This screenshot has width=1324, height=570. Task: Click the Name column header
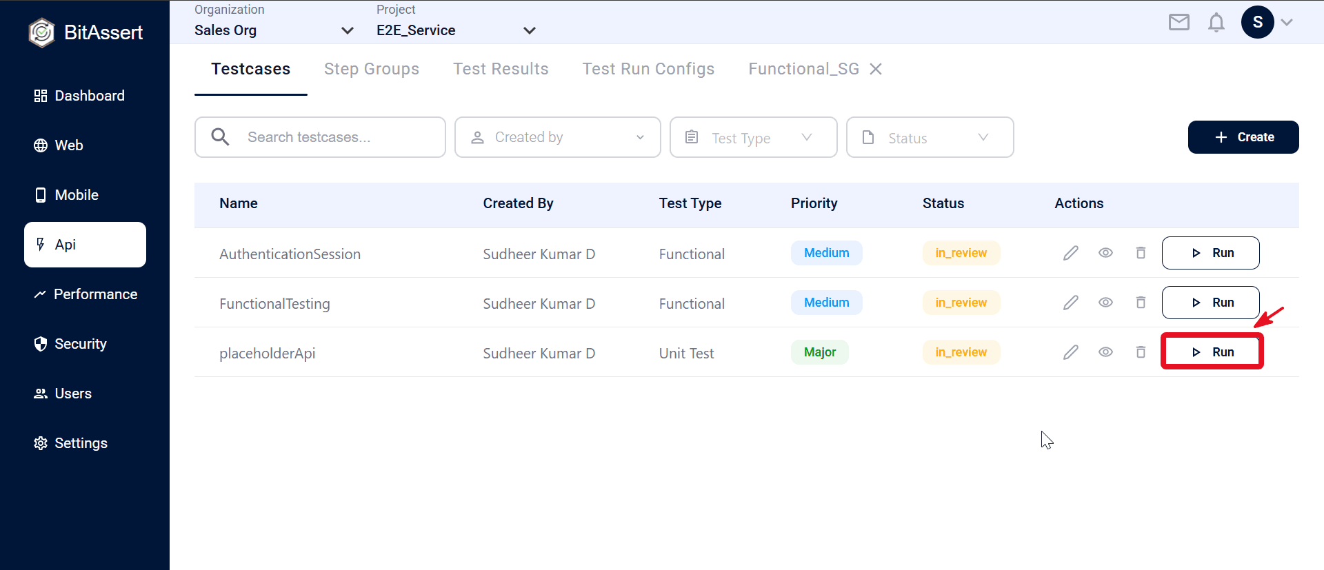pos(239,203)
